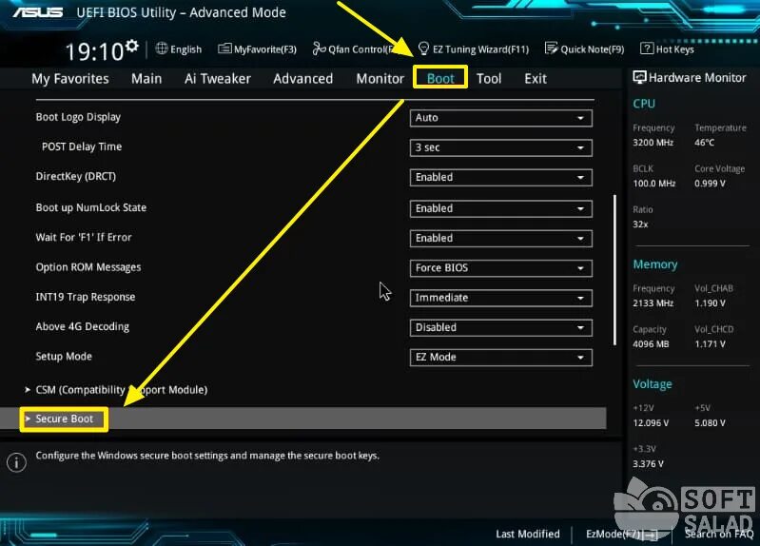The height and width of the screenshot is (546, 760).
Task: Click the globe language icon
Action: point(162,49)
